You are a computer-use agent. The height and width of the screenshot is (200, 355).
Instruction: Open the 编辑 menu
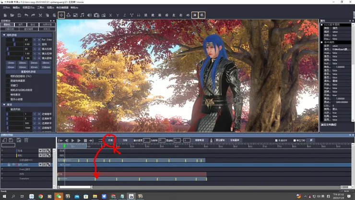pos(16,8)
